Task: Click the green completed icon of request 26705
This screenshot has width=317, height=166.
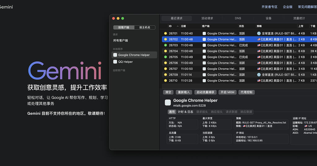Action: [165, 57]
